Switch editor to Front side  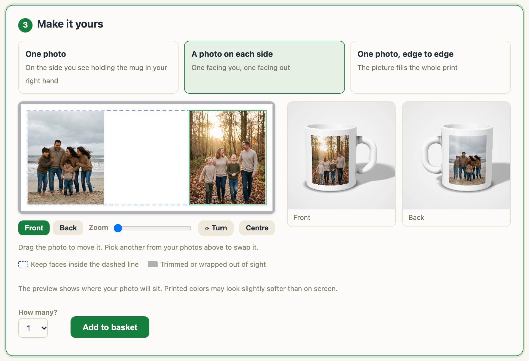click(x=34, y=228)
